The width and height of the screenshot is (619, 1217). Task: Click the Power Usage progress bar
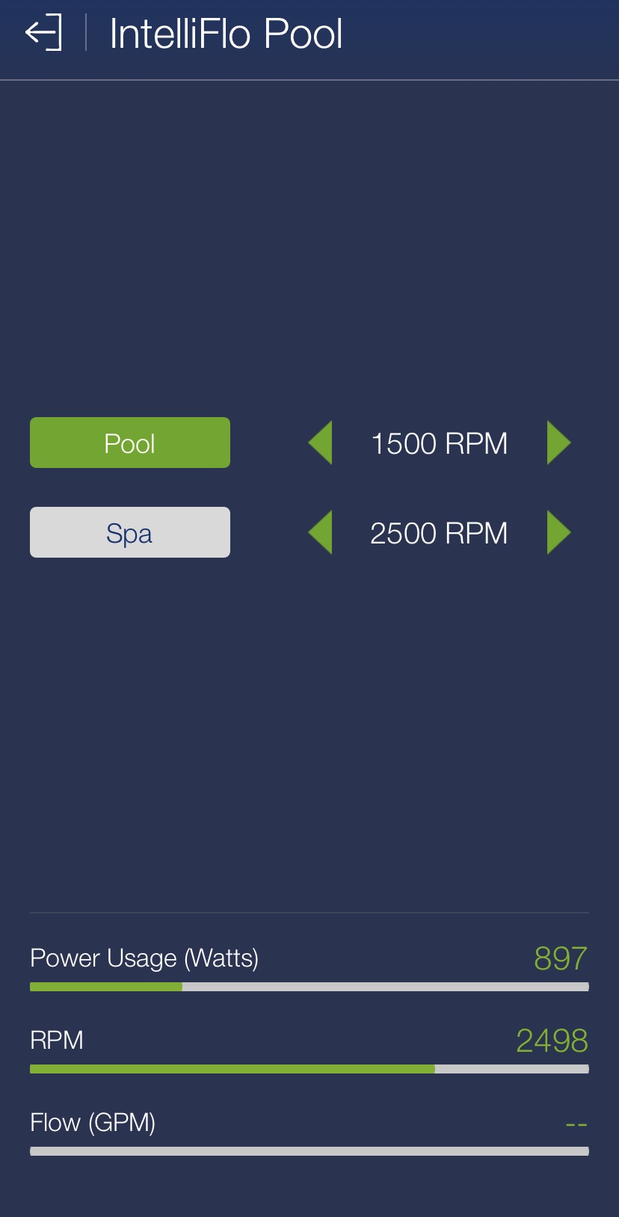309,987
